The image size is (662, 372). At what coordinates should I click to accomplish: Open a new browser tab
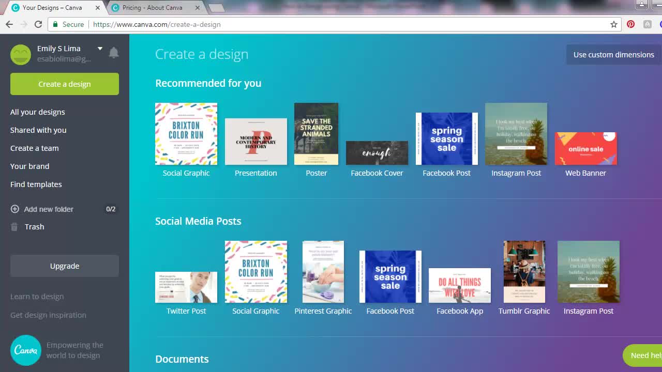point(217,8)
